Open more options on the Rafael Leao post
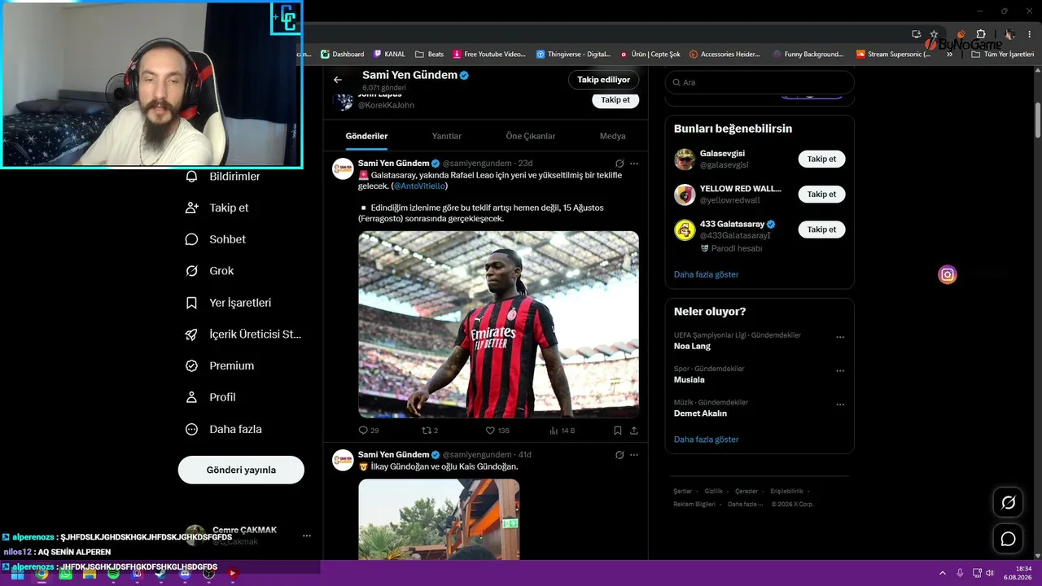Image resolution: width=1042 pixels, height=586 pixels. click(634, 164)
